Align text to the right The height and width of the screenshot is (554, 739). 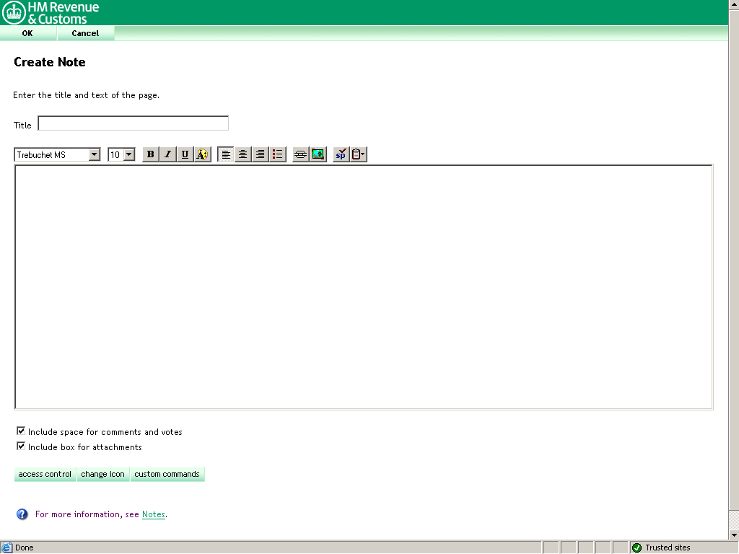click(x=261, y=154)
